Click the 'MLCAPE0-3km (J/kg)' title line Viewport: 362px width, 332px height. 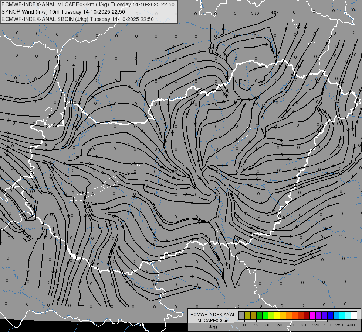click(x=88, y=4)
